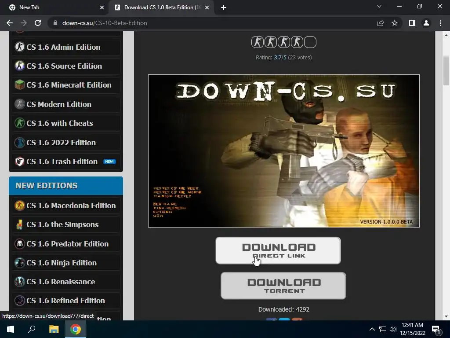The width and height of the screenshot is (450, 338).
Task: Open File Explorer from the taskbar
Action: 54,329
